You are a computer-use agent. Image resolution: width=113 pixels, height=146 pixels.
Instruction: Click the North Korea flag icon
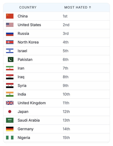point(10,42)
